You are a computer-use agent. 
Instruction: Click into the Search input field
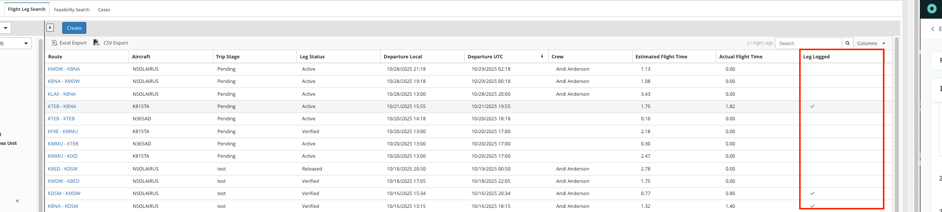coord(808,44)
